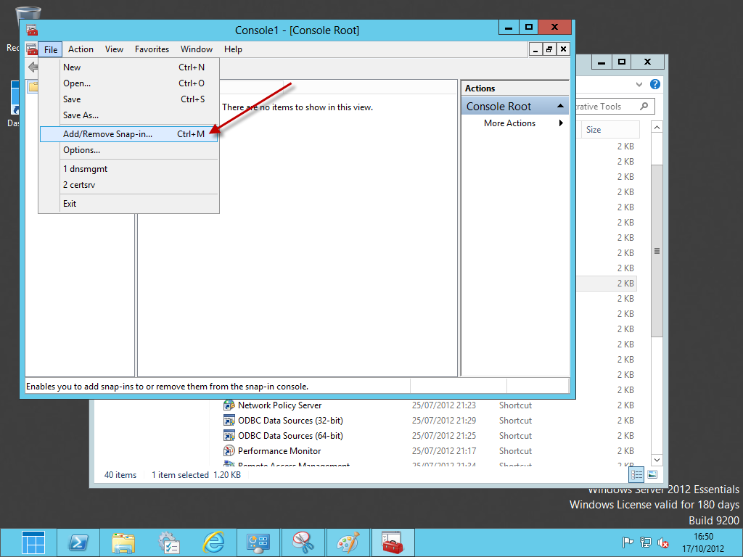Switch Explorer to large icons view
Screen dimensions: 743x557
(x=652, y=475)
